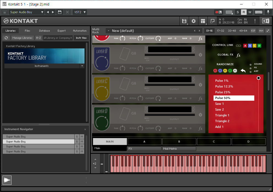The height and width of the screenshot is (192, 273).
Task: Click the Library or Company search field
Action: pos(58,38)
